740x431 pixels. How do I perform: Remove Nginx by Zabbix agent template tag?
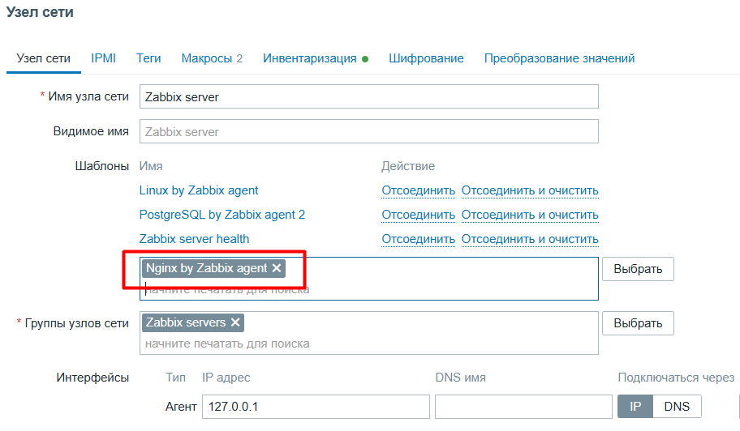click(277, 268)
